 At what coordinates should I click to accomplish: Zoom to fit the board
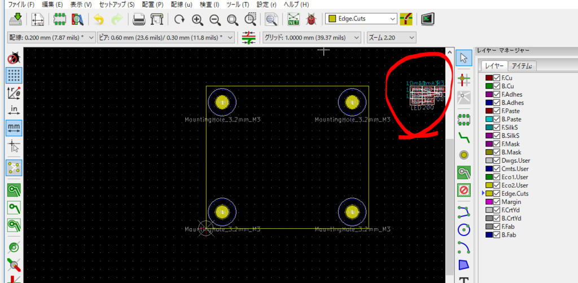233,19
